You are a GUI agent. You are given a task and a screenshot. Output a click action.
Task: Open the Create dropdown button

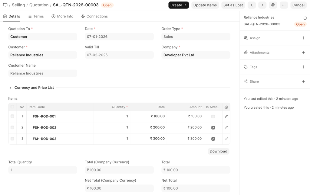pos(178,5)
